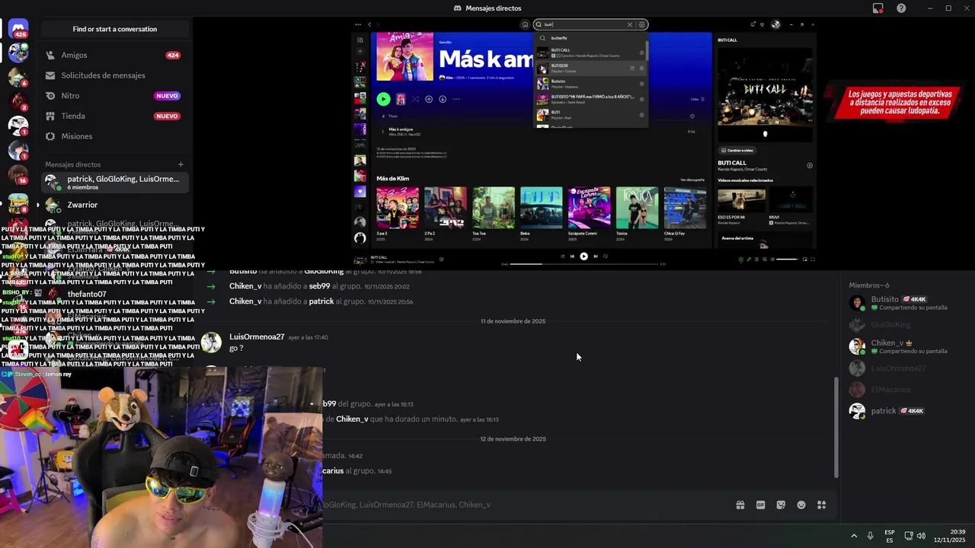This screenshot has height=548, width=975.
Task: Open the Escápate Conmi album thumbnail
Action: [589, 208]
